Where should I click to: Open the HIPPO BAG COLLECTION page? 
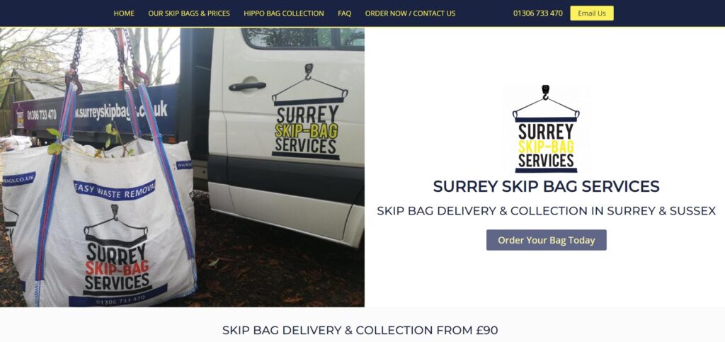(x=284, y=13)
